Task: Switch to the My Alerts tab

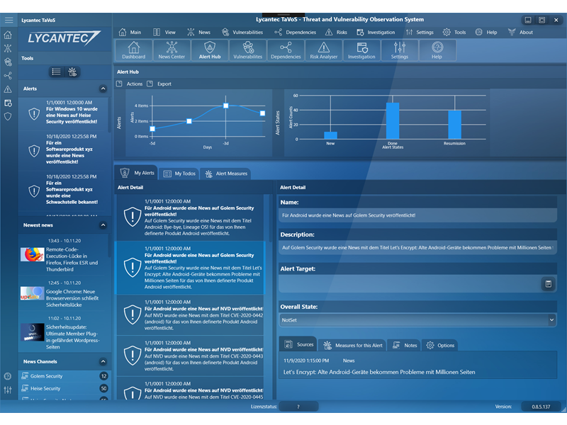Action: (x=137, y=173)
